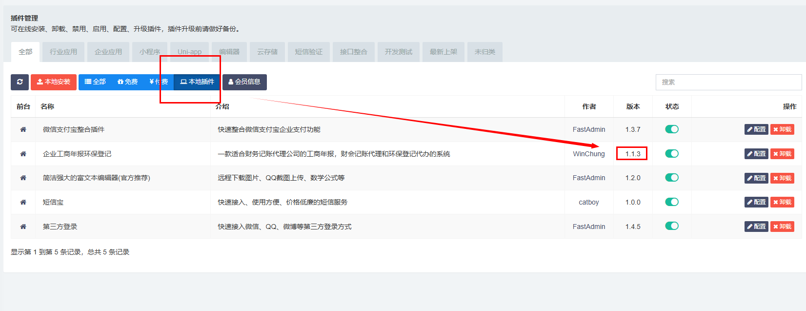806x311 pixels.
Task: Open home page of 微信支付宝整合插件
Action: click(x=23, y=129)
